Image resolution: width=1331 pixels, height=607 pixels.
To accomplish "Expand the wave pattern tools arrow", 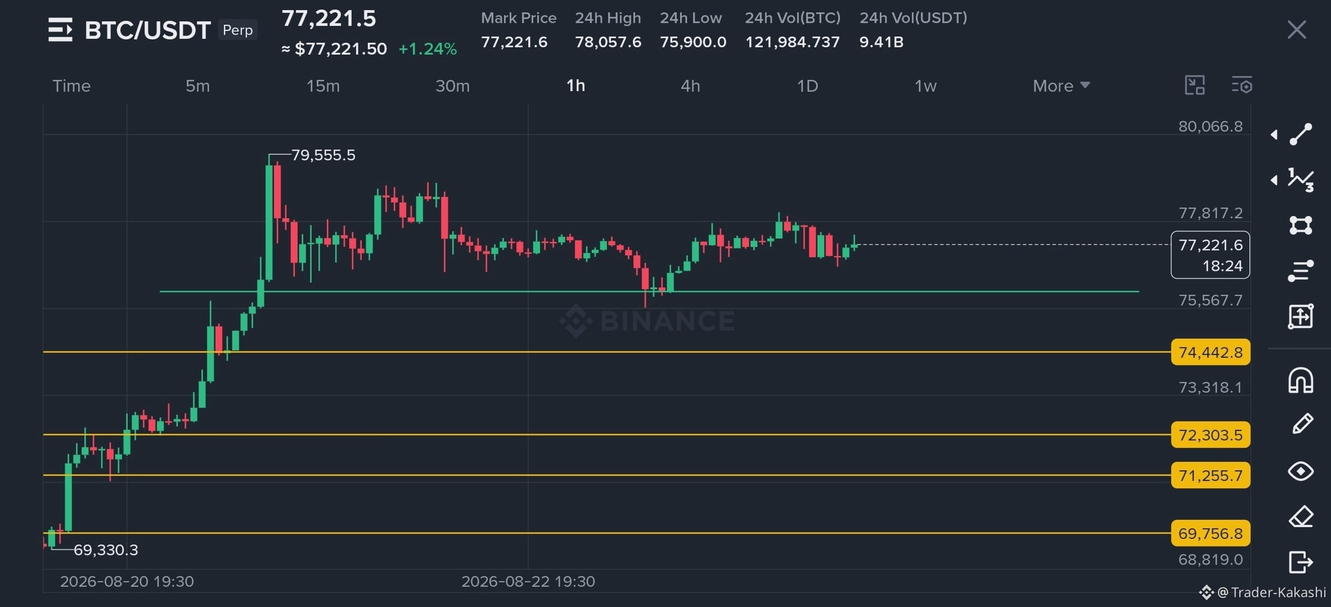I will [x=1274, y=180].
